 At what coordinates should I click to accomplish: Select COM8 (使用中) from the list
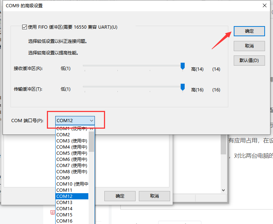(x=72, y=172)
